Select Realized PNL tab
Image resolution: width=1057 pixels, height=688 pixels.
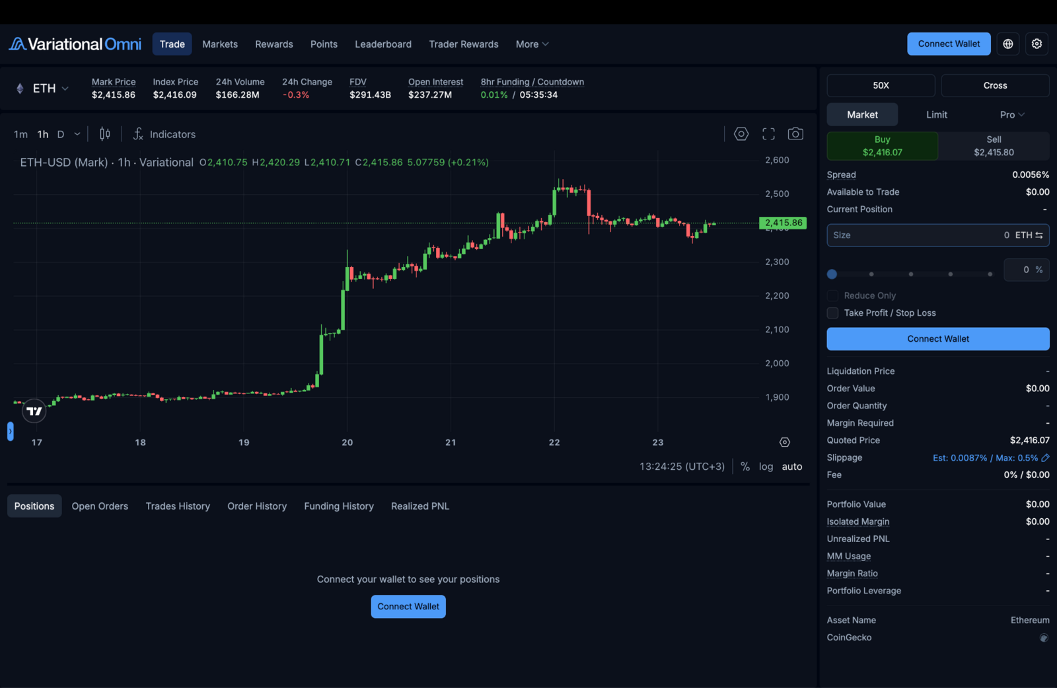420,506
